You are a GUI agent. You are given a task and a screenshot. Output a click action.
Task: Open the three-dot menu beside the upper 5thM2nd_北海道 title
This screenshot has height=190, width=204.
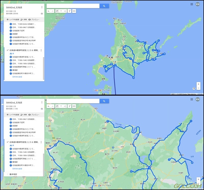click(x=42, y=7)
